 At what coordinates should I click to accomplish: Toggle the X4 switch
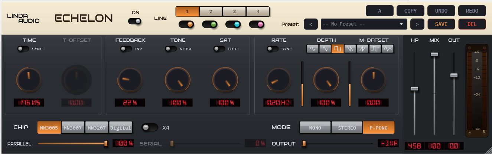[x=150, y=127]
